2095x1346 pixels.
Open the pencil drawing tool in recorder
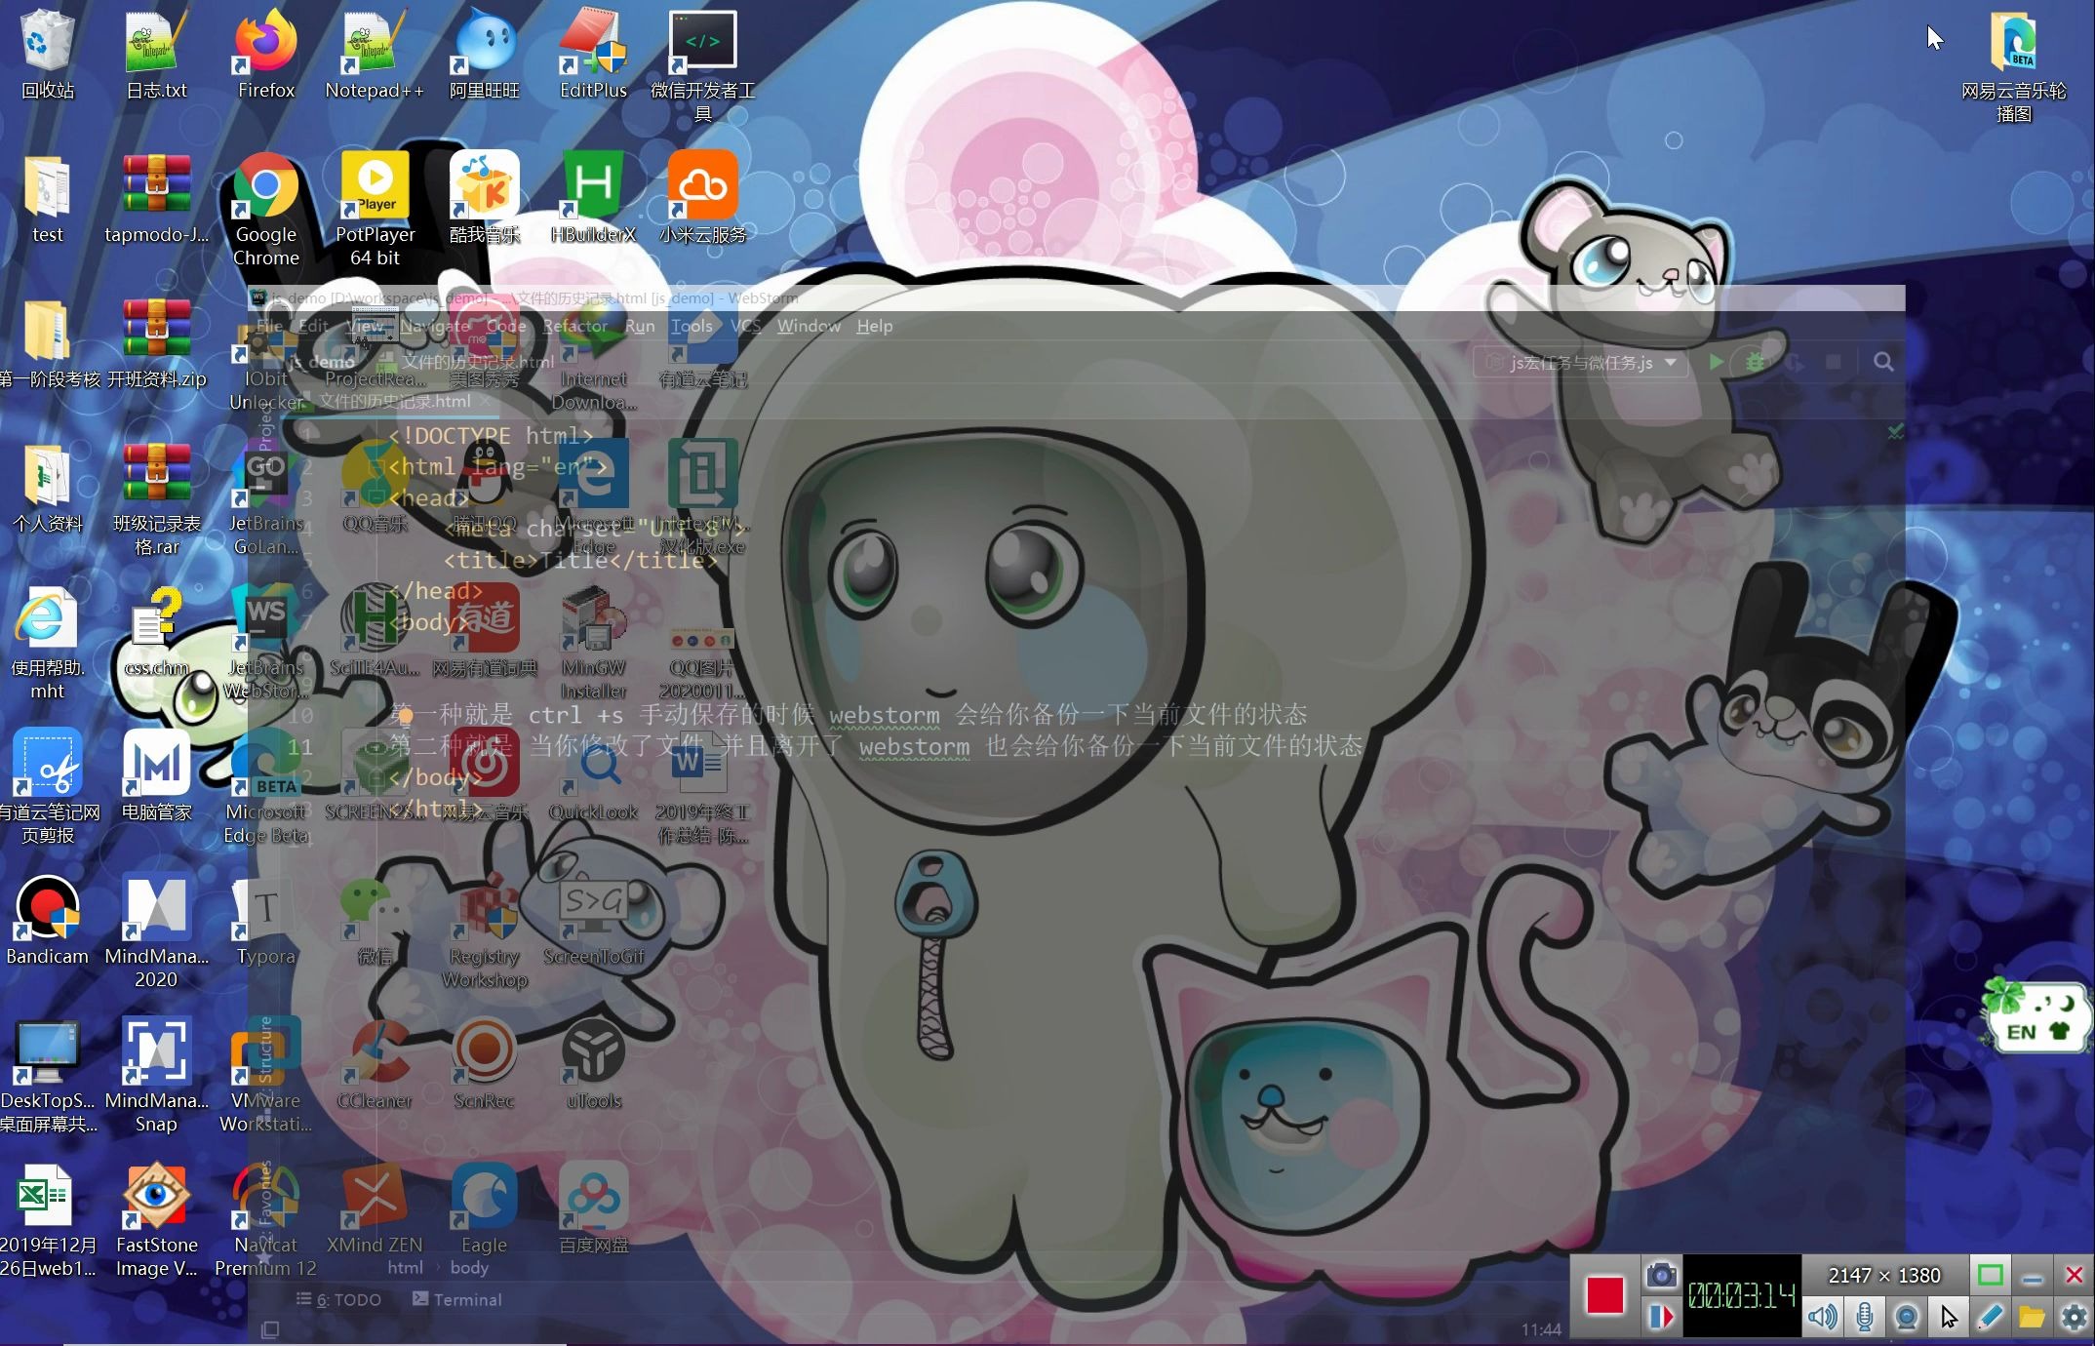1990,1317
